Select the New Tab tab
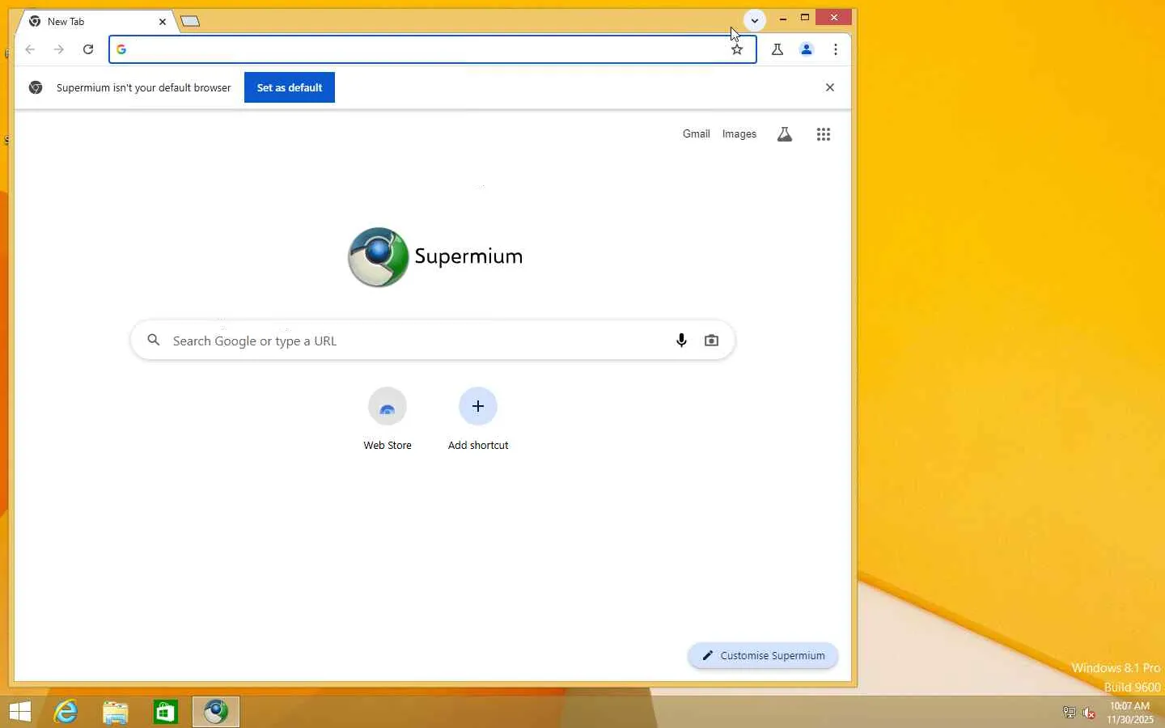The image size is (1165, 728). (95, 22)
